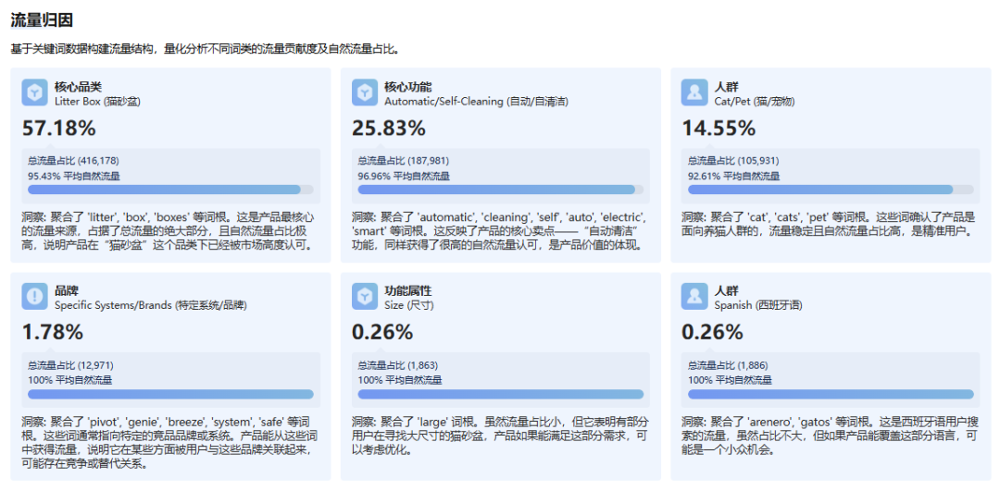1000x491 pixels.
Task: Click the insight text mentioning 'cat', 'cats', 'pet'
Action: click(x=829, y=224)
